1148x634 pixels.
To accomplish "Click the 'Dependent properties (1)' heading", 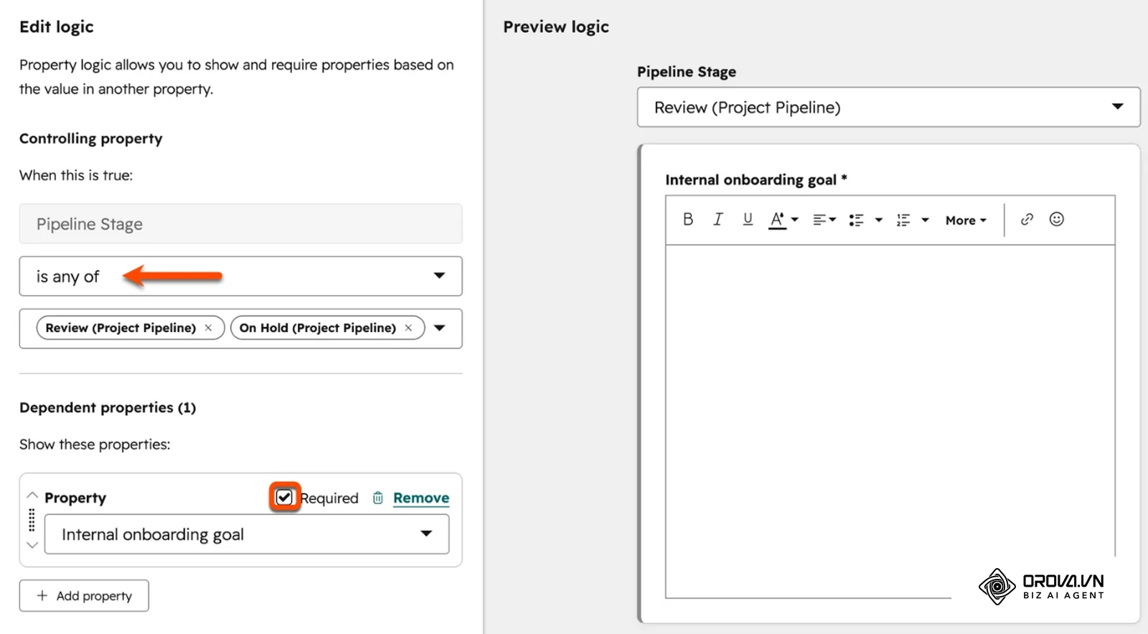I will click(108, 407).
